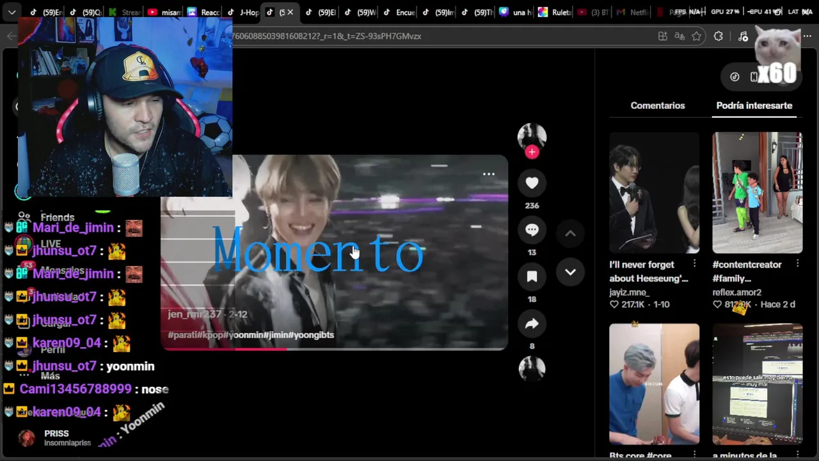Go to previous video with up chevron
This screenshot has width=819, height=461.
point(570,234)
